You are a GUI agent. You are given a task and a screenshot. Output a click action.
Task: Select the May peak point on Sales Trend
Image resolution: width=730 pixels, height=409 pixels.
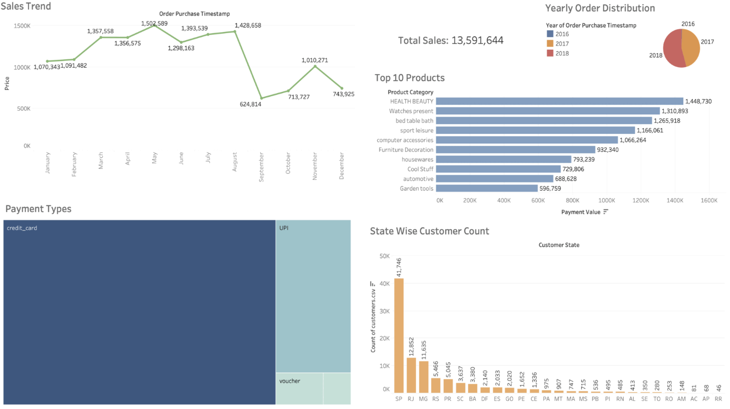[x=154, y=25]
